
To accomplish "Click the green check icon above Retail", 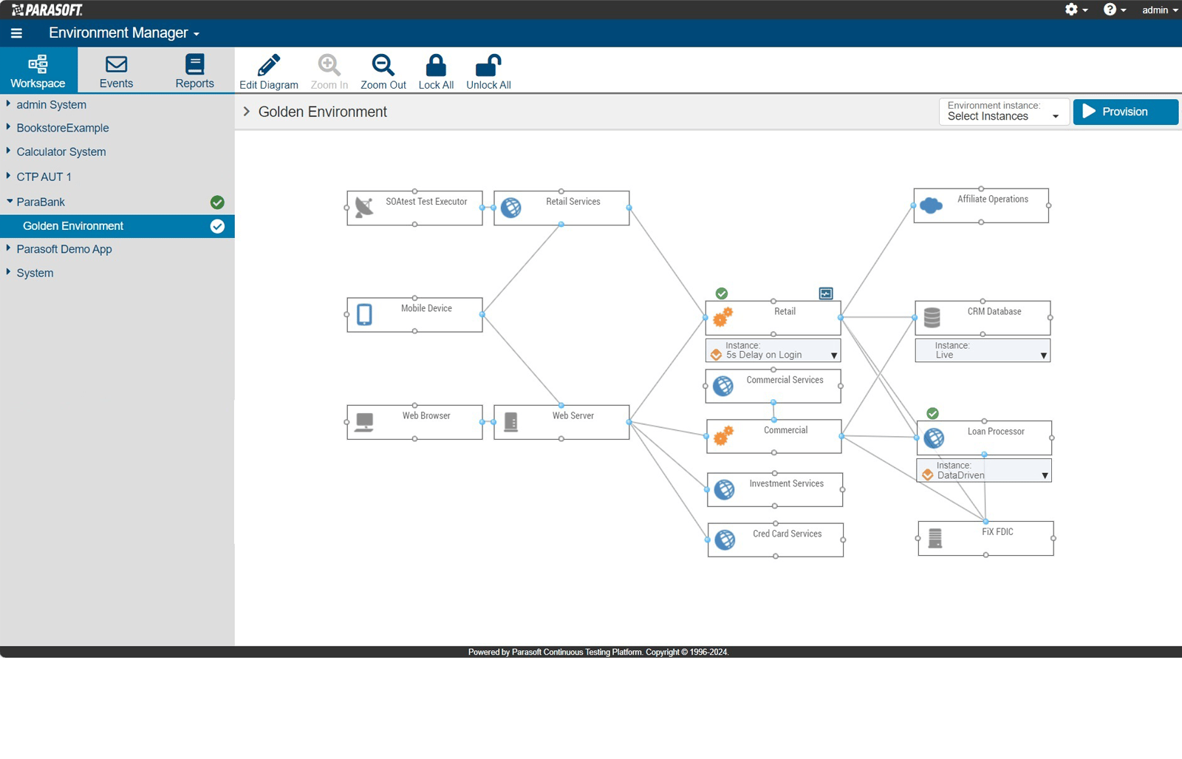I will coord(722,293).
